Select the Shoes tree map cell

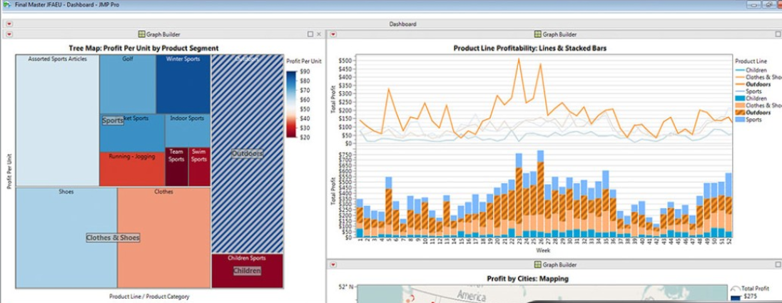(66, 237)
